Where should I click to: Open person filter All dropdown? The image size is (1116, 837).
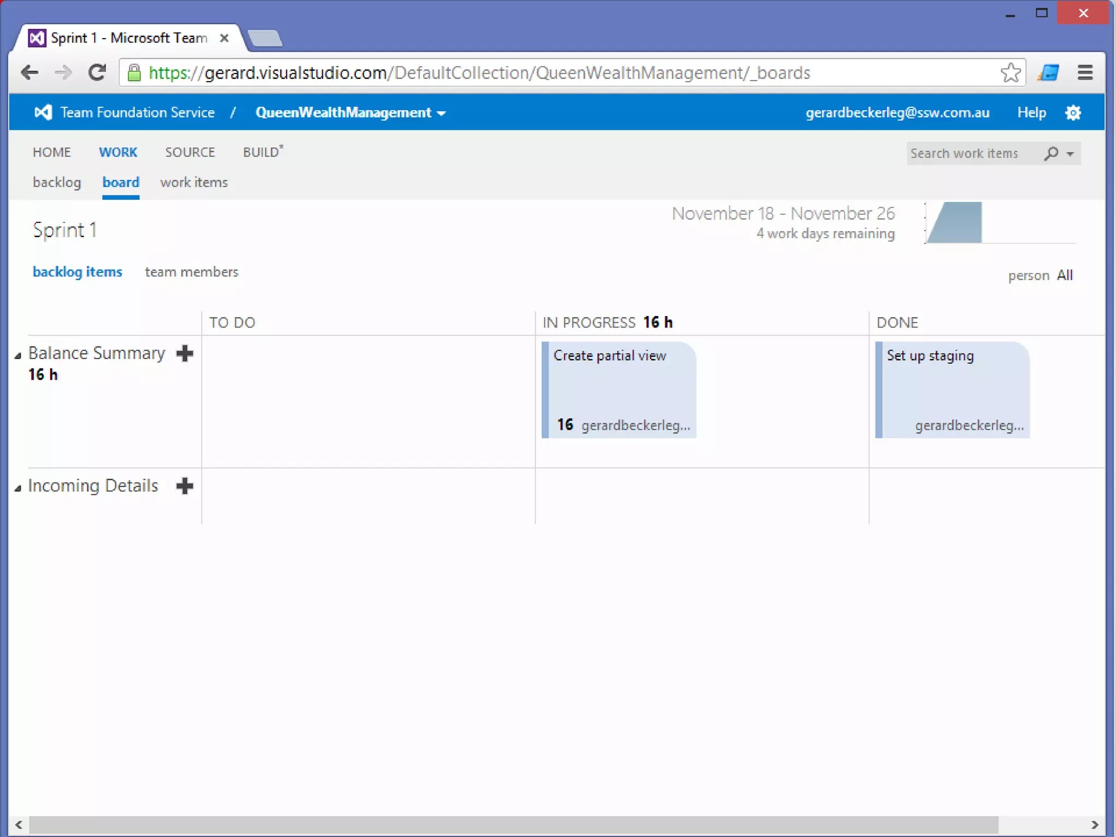pyautogui.click(x=1064, y=275)
